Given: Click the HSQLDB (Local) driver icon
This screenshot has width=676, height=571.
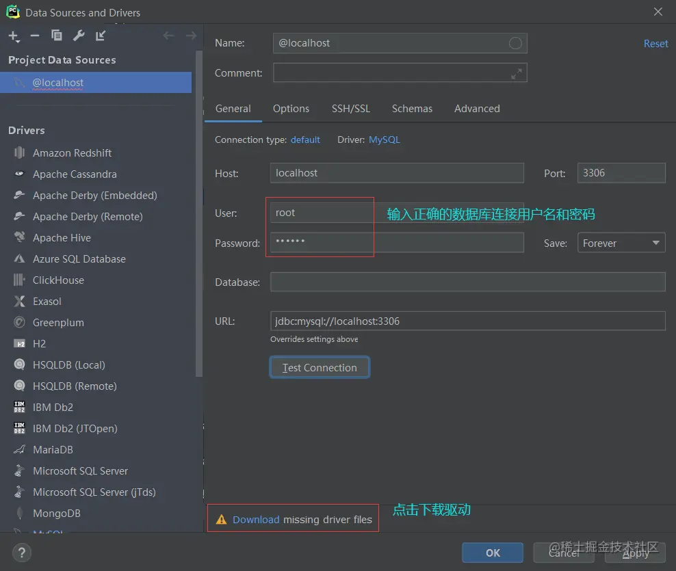Looking at the screenshot, I should point(19,364).
